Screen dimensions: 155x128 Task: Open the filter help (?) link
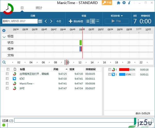11,121
